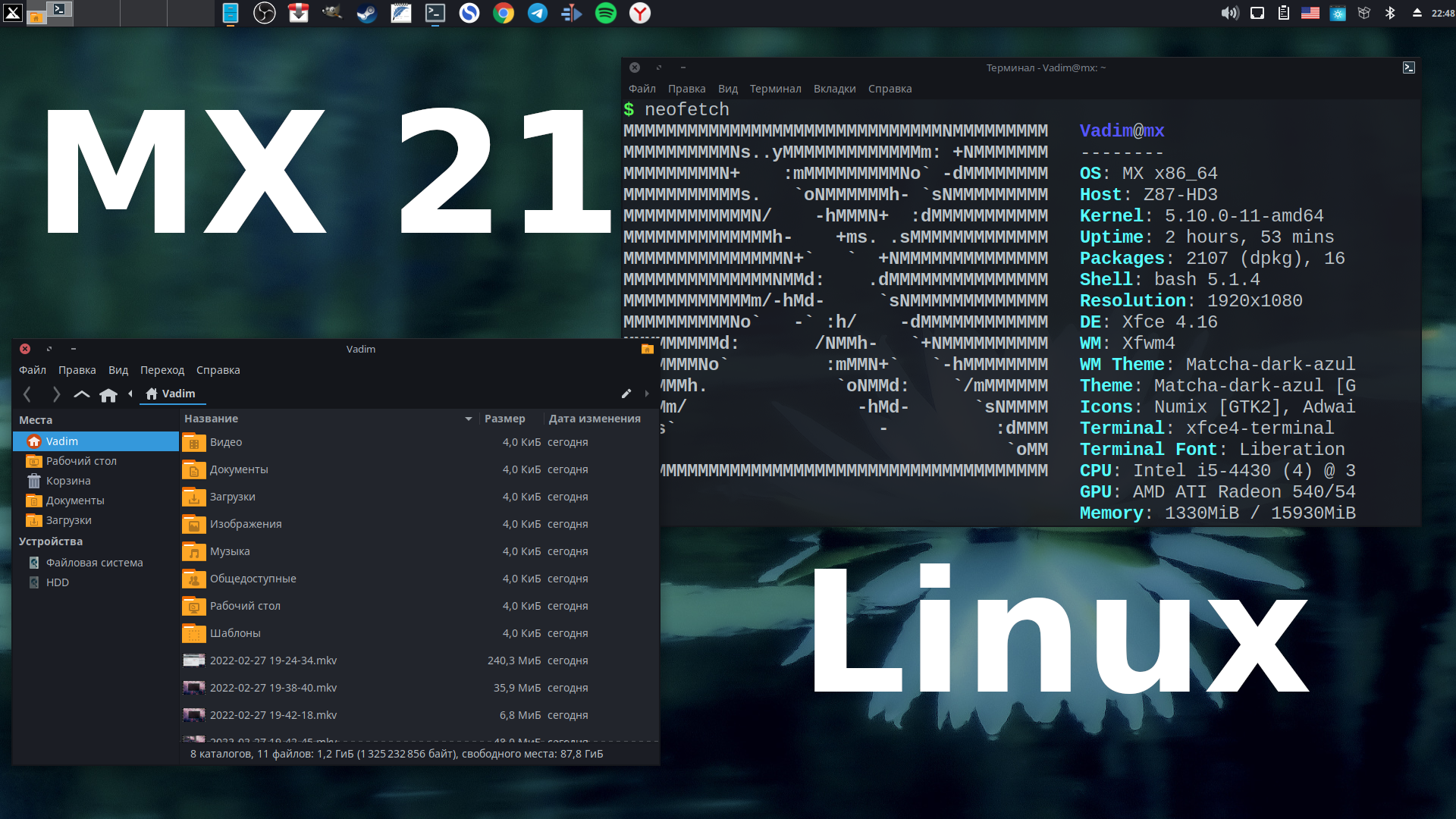The width and height of the screenshot is (1456, 819).
Task: Open the Bluetooth tray icon
Action: (1390, 13)
